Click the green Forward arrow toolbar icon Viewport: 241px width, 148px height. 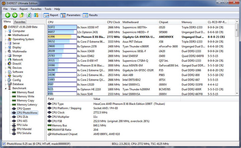[x=15, y=15]
